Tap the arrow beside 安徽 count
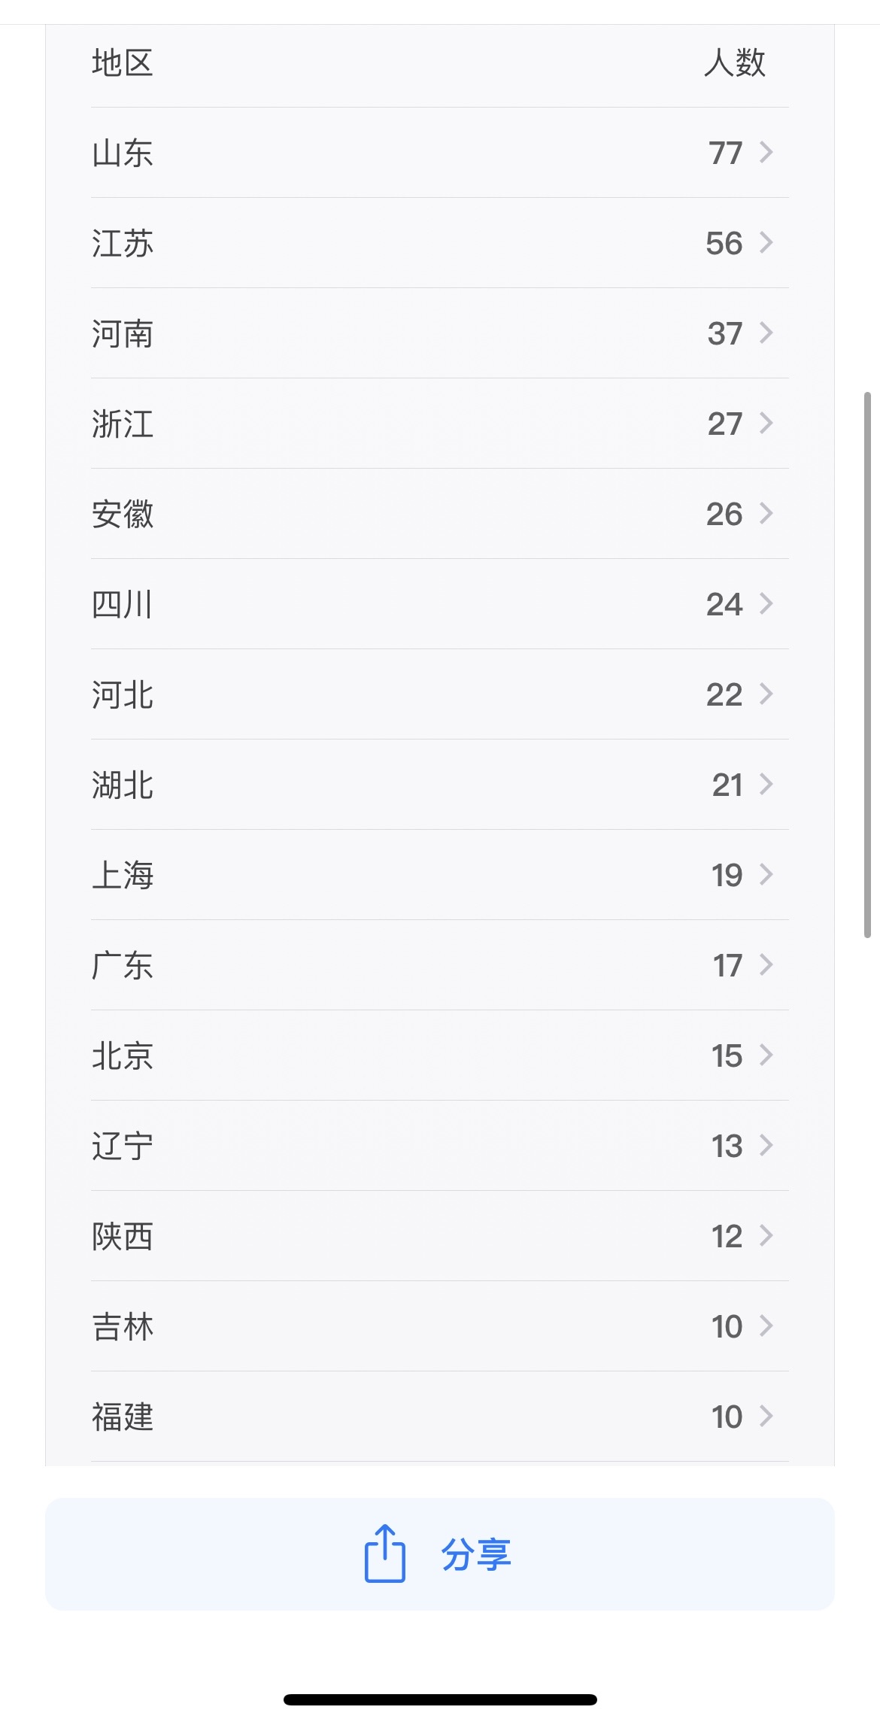The image size is (880, 1722). click(x=766, y=514)
